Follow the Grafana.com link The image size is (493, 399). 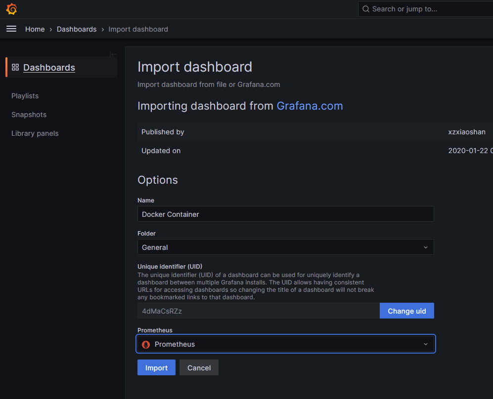coord(310,106)
